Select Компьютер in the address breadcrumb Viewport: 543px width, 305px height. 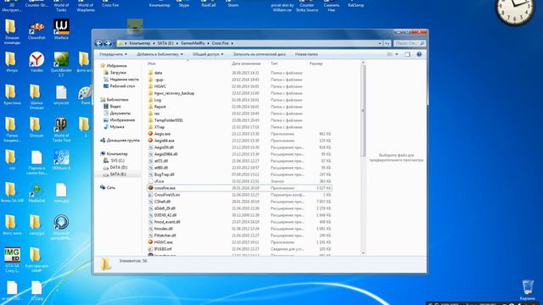pos(140,43)
